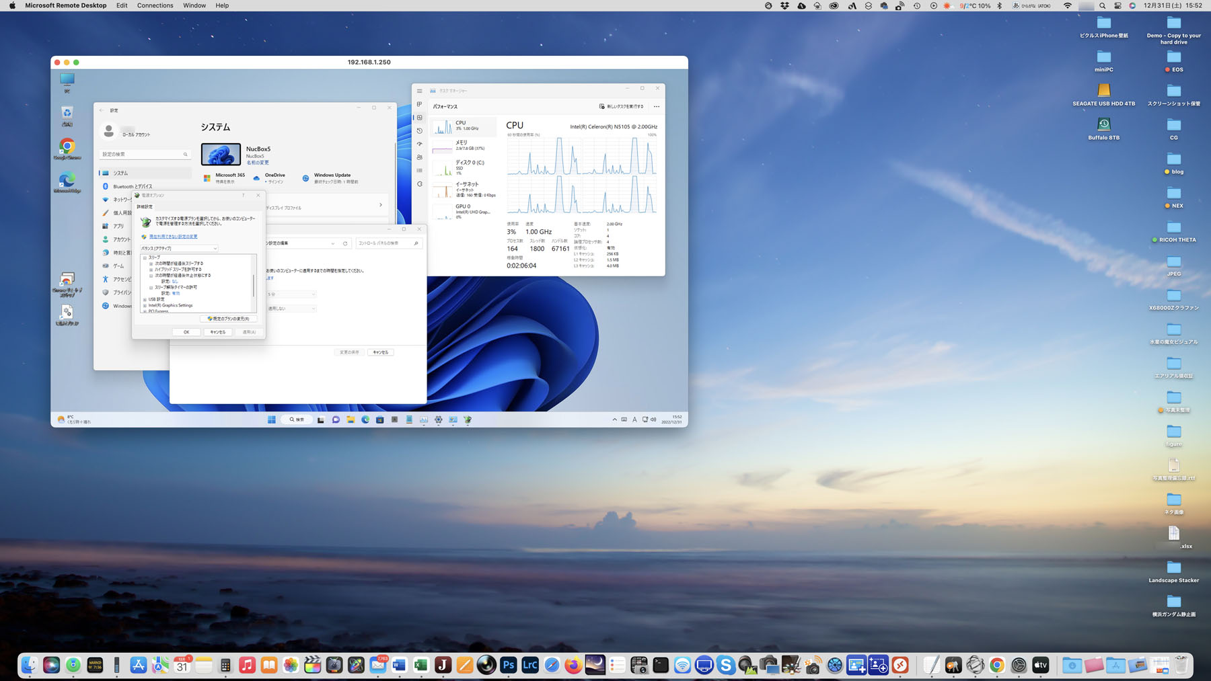Expand Intel(R) Graphics Settings tree node
The height and width of the screenshot is (681, 1211).
[x=145, y=305]
